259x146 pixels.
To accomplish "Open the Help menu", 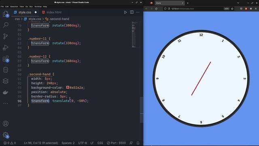I will [45, 6].
